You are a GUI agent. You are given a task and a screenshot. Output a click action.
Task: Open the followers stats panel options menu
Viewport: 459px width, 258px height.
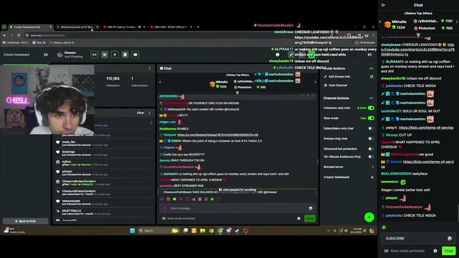pos(150,68)
